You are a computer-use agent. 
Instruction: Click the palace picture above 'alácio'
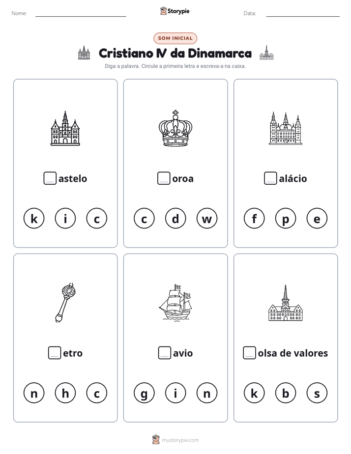(x=286, y=128)
